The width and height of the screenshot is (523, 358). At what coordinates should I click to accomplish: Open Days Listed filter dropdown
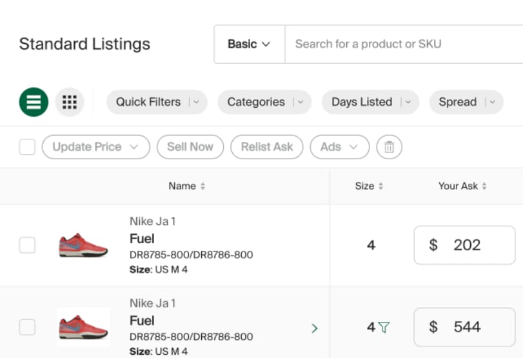click(370, 102)
